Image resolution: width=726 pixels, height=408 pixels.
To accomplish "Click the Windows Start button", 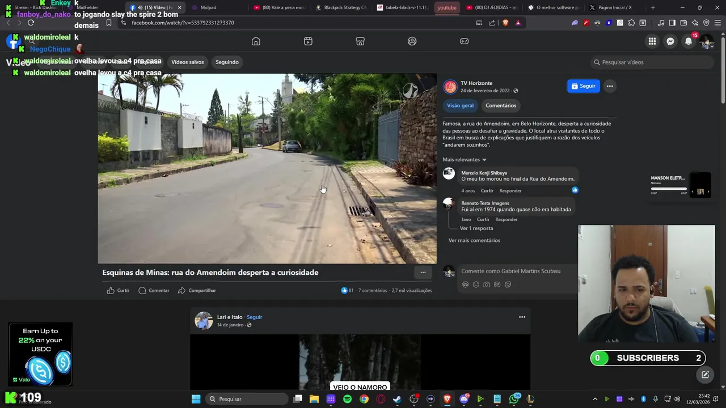I will (196, 399).
